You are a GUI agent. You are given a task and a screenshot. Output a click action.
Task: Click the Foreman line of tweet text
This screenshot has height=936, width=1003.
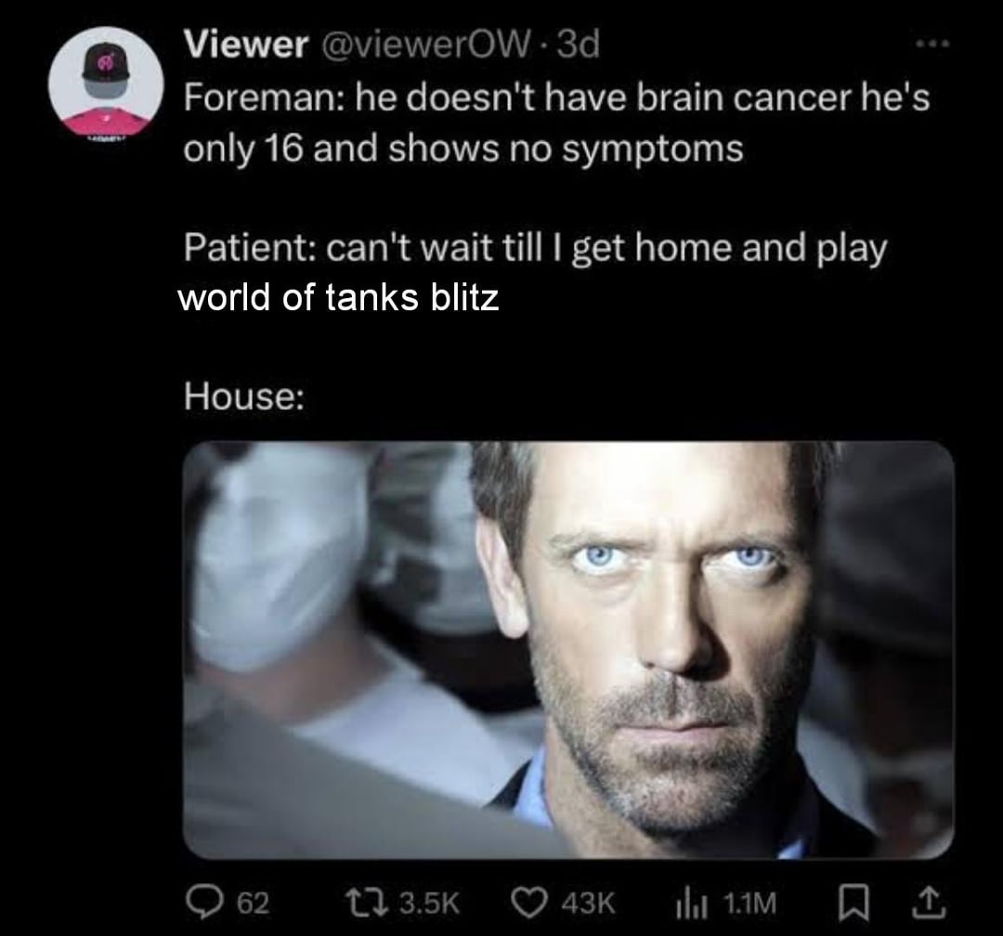click(x=556, y=123)
